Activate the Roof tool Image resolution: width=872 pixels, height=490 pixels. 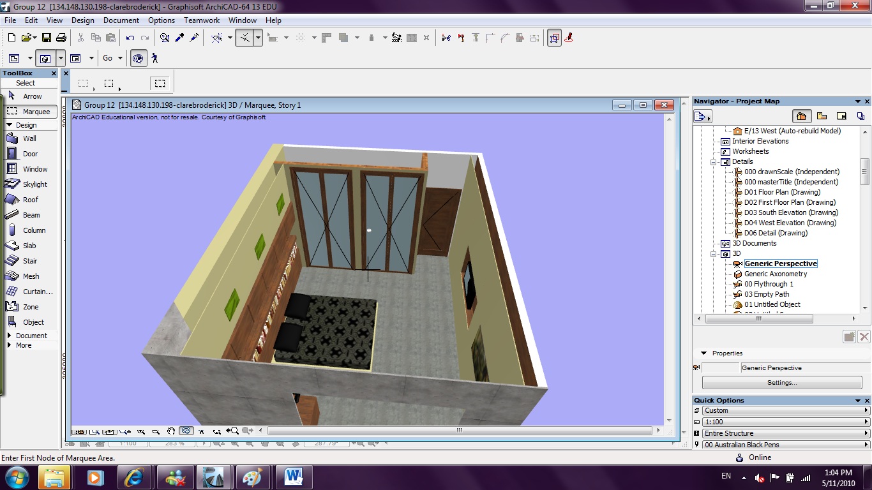pos(30,200)
